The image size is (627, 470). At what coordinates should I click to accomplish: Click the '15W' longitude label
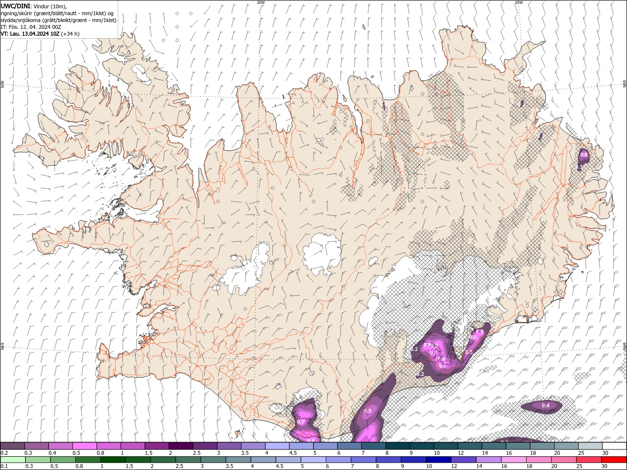pos(518,2)
